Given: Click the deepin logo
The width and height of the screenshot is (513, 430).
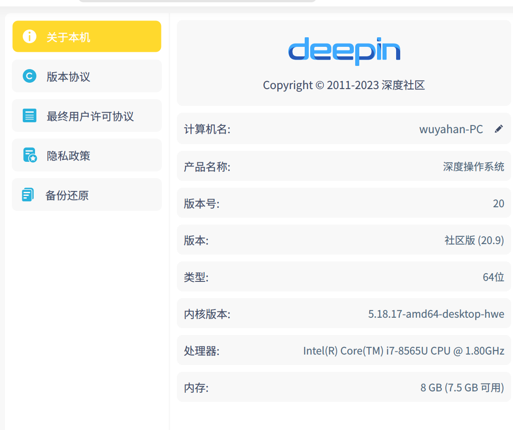Looking at the screenshot, I should pyautogui.click(x=344, y=51).
